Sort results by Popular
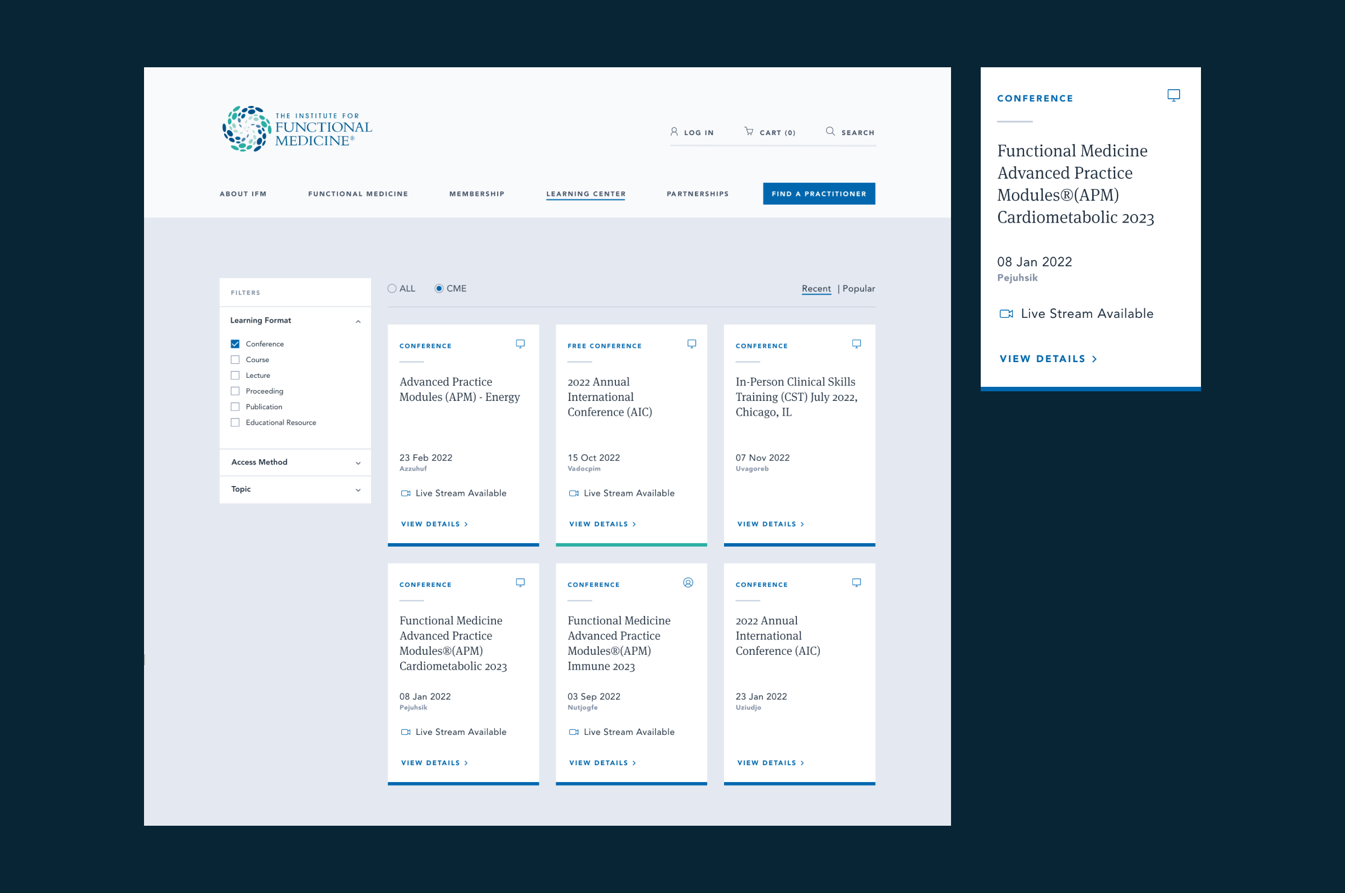 (859, 289)
